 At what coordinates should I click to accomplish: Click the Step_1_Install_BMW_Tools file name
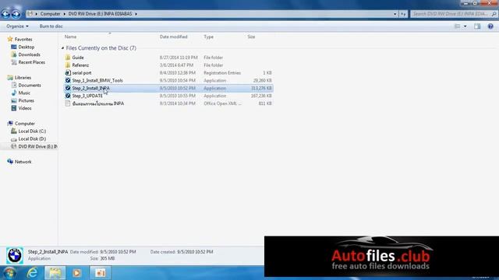(x=97, y=80)
